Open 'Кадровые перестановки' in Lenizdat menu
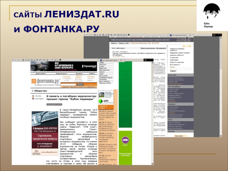The width and height of the screenshot is (228, 171). point(180,53)
